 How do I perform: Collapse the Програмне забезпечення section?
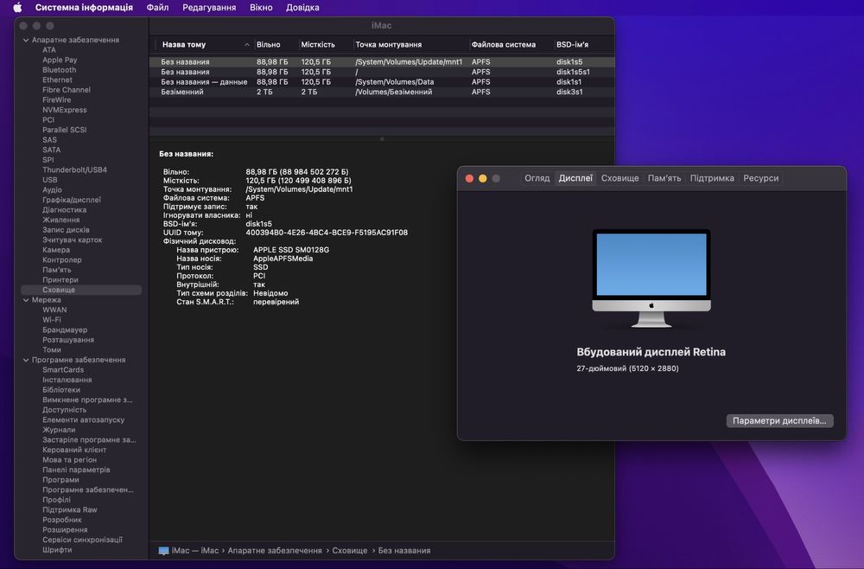point(26,360)
